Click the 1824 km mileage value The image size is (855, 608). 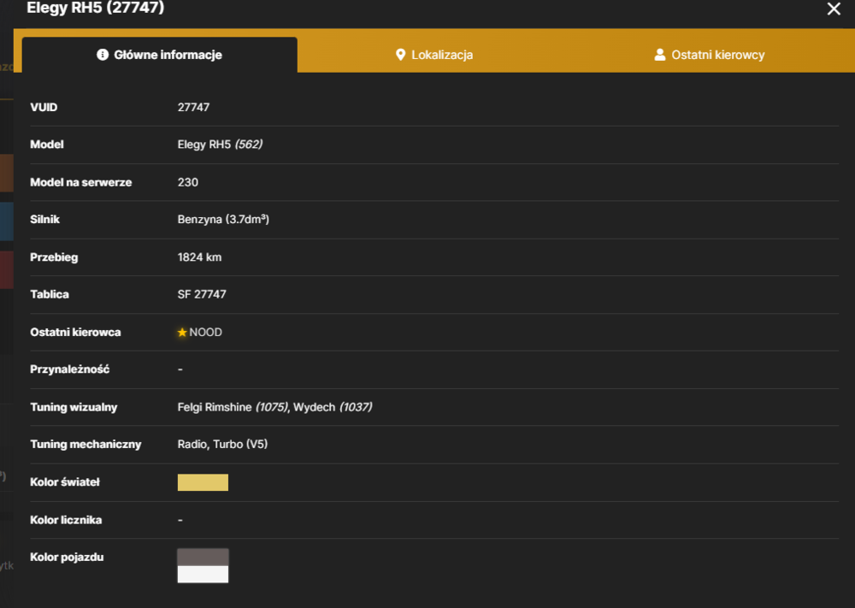[199, 257]
